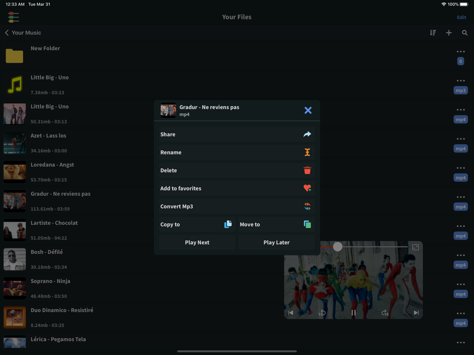
Task: Click the Gradur thumbnail in popup header
Action: [168, 110]
